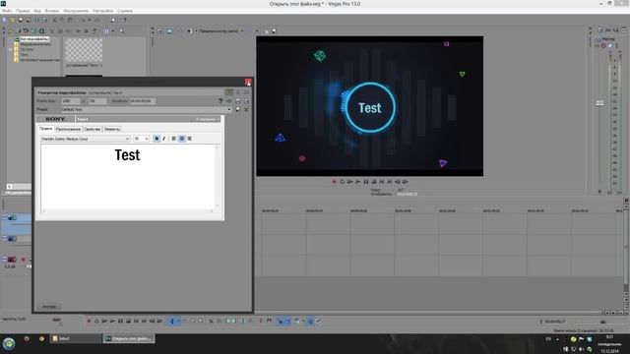Delete the Default Text preset with X icon
The image size is (630, 354).
[246, 109]
